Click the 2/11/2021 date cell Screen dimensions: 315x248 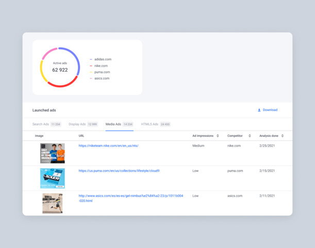tap(267, 196)
